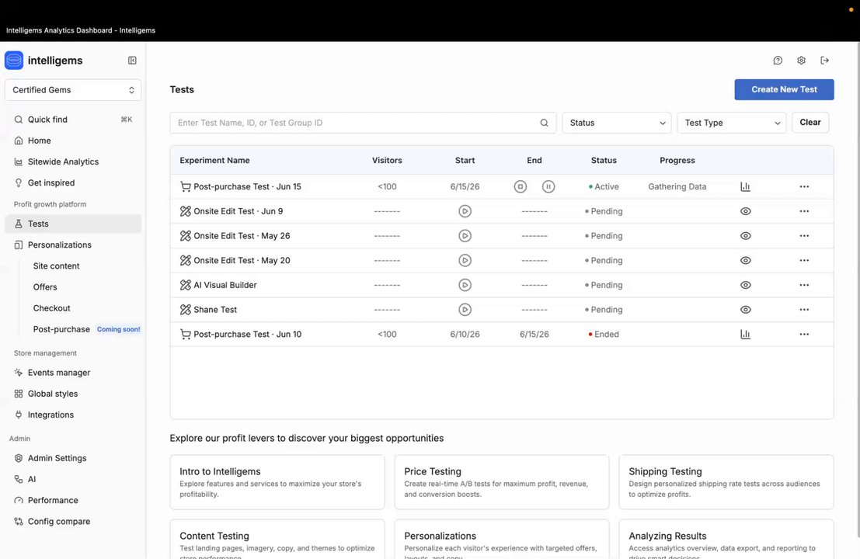This screenshot has width=860, height=559.
Task: Open the Test Type filter dropdown
Action: [731, 123]
